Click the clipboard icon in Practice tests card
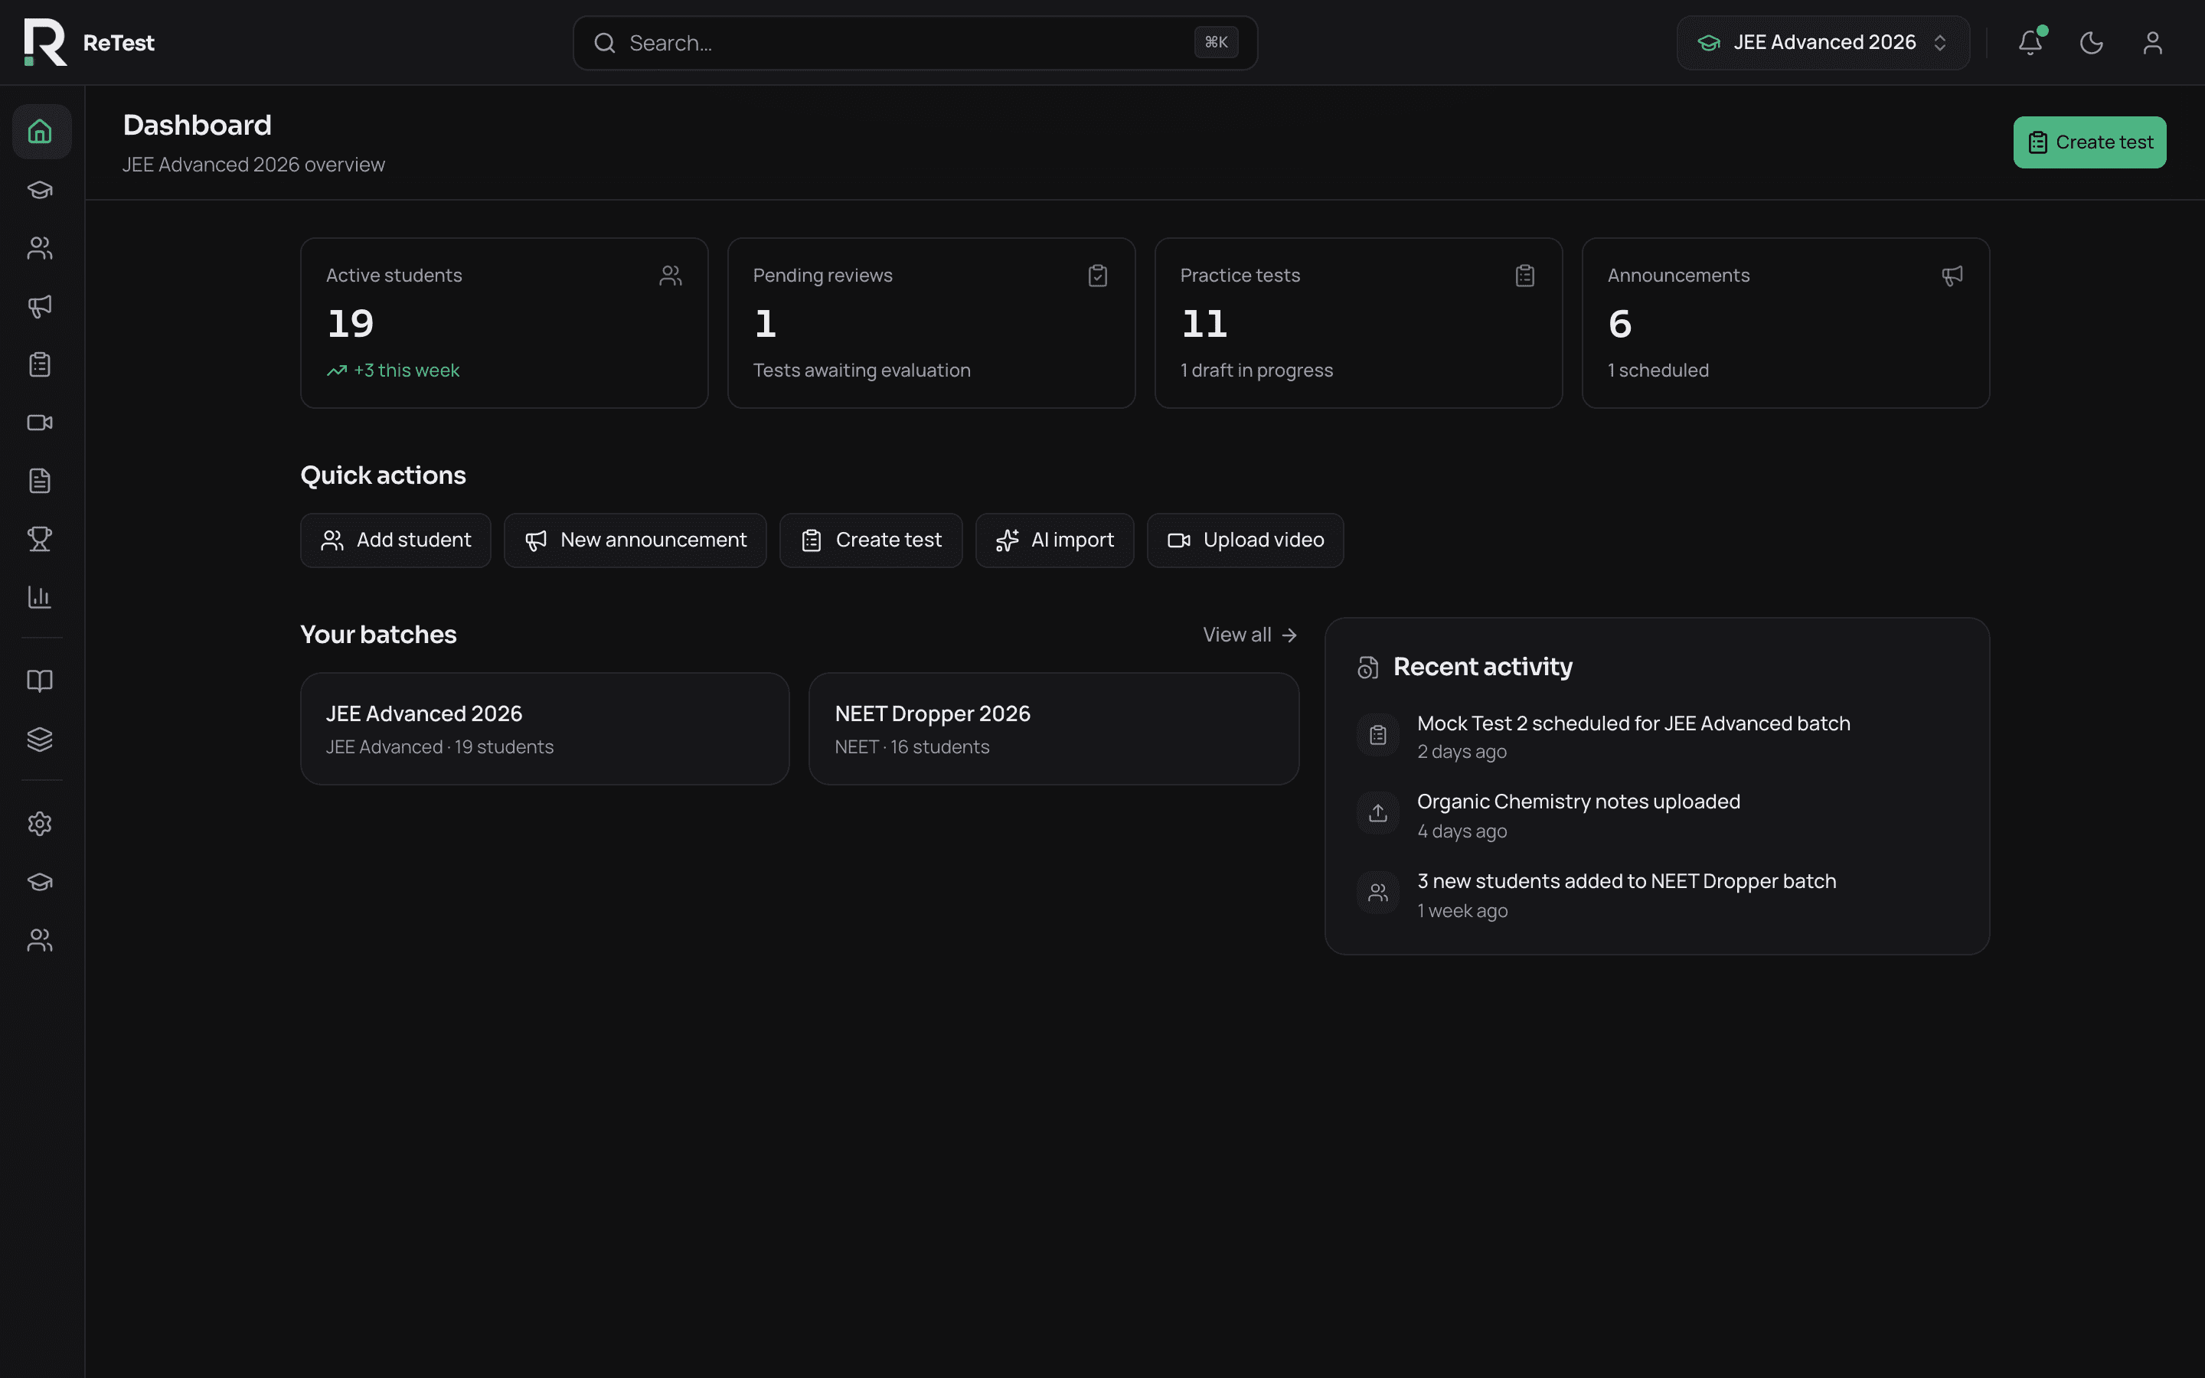The image size is (2205, 1378). tap(1525, 276)
